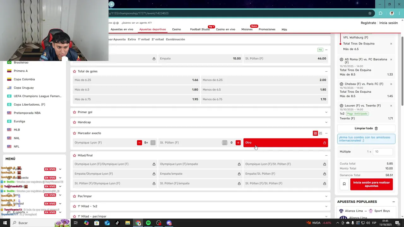The image size is (404, 227).
Task: Open Copa Colombia in the sidebar
Action: click(24, 79)
